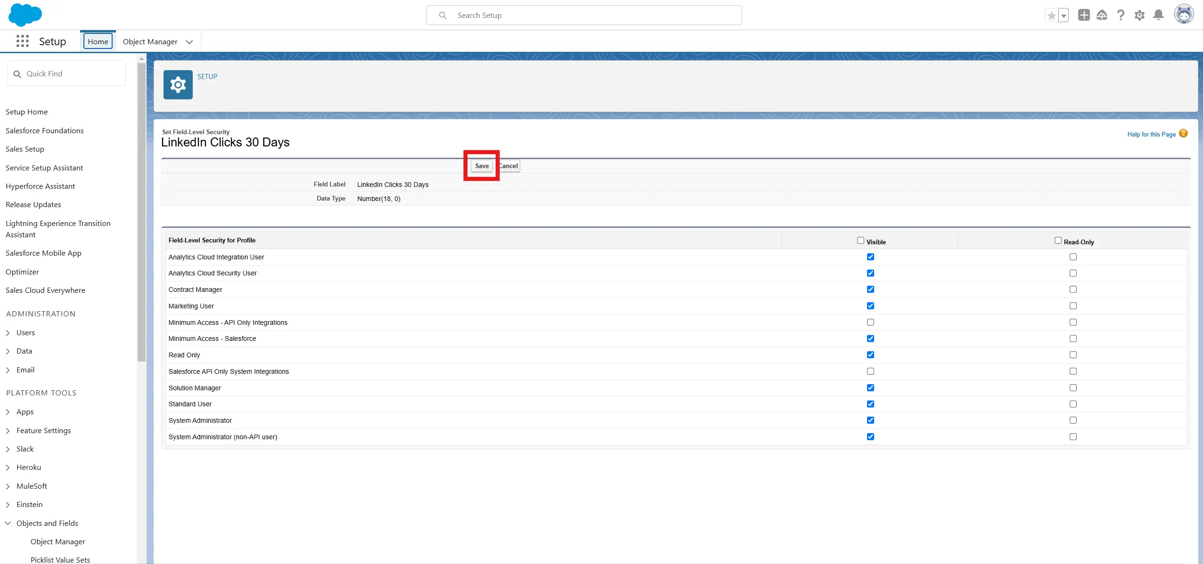This screenshot has height=564, width=1203.
Task: Open the Global Actions plus icon
Action: [x=1084, y=15]
